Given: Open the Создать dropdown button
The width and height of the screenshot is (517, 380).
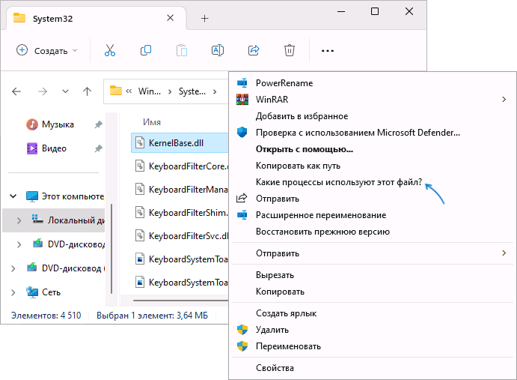Looking at the screenshot, I should click(47, 50).
